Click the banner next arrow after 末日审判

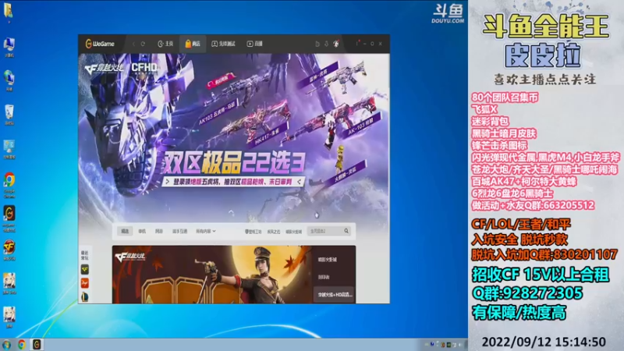pyautogui.click(x=299, y=182)
